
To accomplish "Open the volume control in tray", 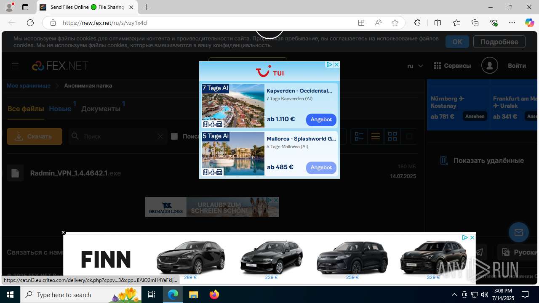I will point(485,295).
